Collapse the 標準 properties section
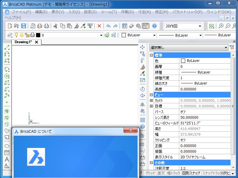The image size is (238, 178). tap(151, 55)
